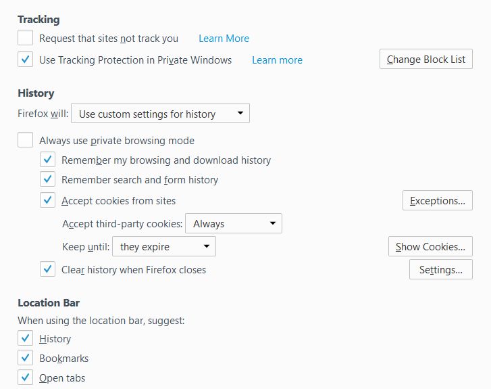Image resolution: width=491 pixels, height=389 pixels.
Task: Disable Bookmarks suggestions in location bar
Action: point(25,358)
